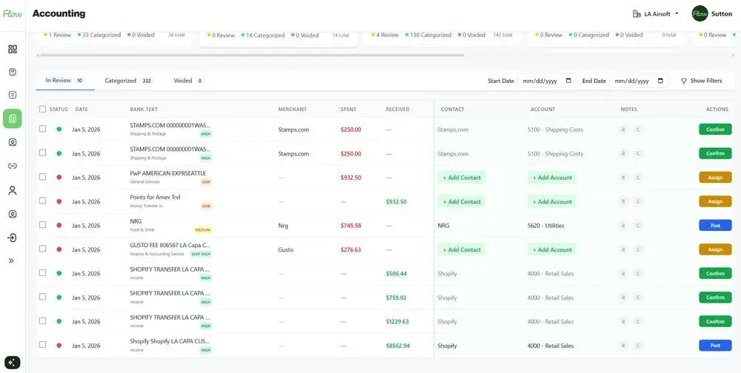The image size is (741, 373).
Task: Click the SPENT column header
Action: coord(348,109)
